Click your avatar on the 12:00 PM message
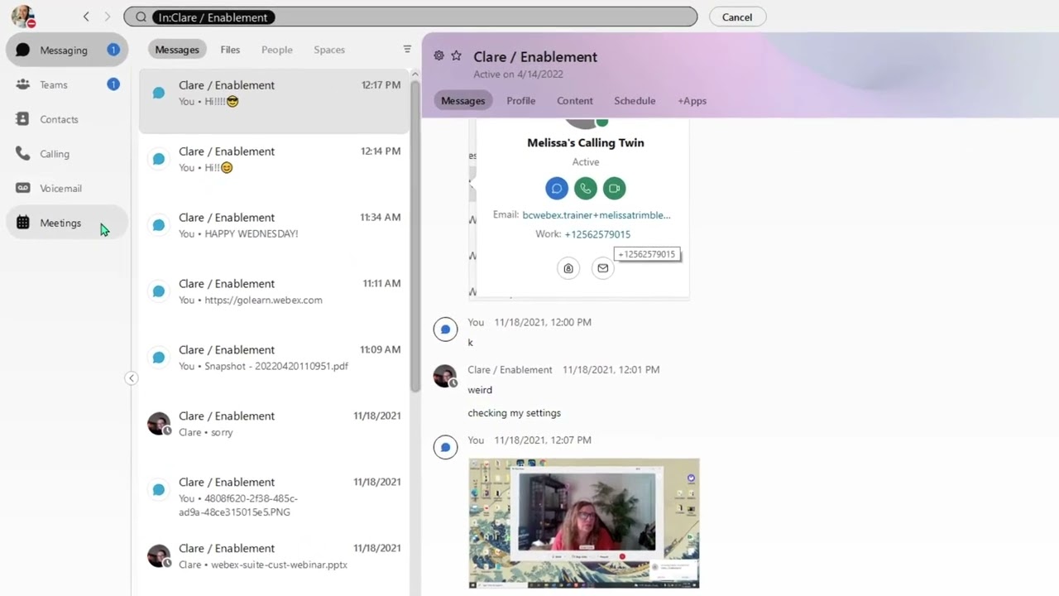 445,329
